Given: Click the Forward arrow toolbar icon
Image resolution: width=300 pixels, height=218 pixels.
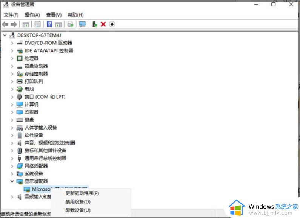Looking at the screenshot, I should pyautogui.click(x=14, y=24).
